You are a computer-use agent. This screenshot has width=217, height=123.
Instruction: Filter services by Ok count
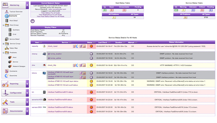pos(176,10)
